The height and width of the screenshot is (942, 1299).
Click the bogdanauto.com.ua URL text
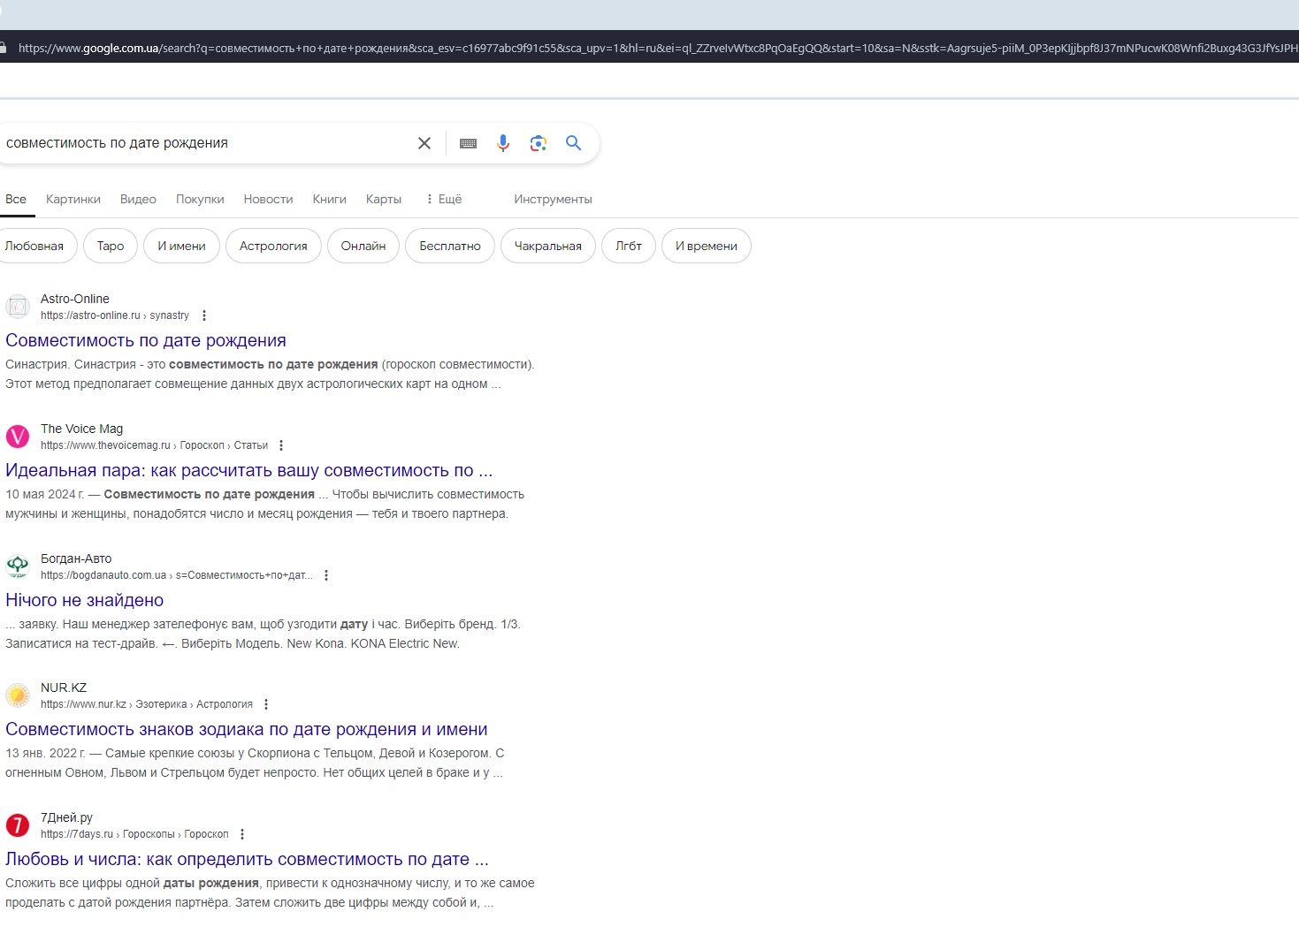click(177, 575)
